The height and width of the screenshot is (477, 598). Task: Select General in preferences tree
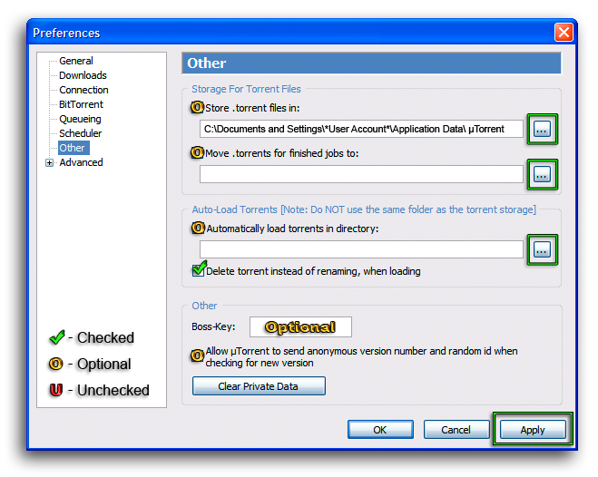click(x=76, y=61)
